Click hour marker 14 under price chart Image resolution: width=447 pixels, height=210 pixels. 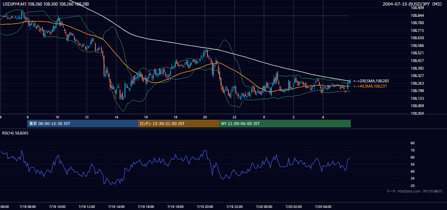116,117
